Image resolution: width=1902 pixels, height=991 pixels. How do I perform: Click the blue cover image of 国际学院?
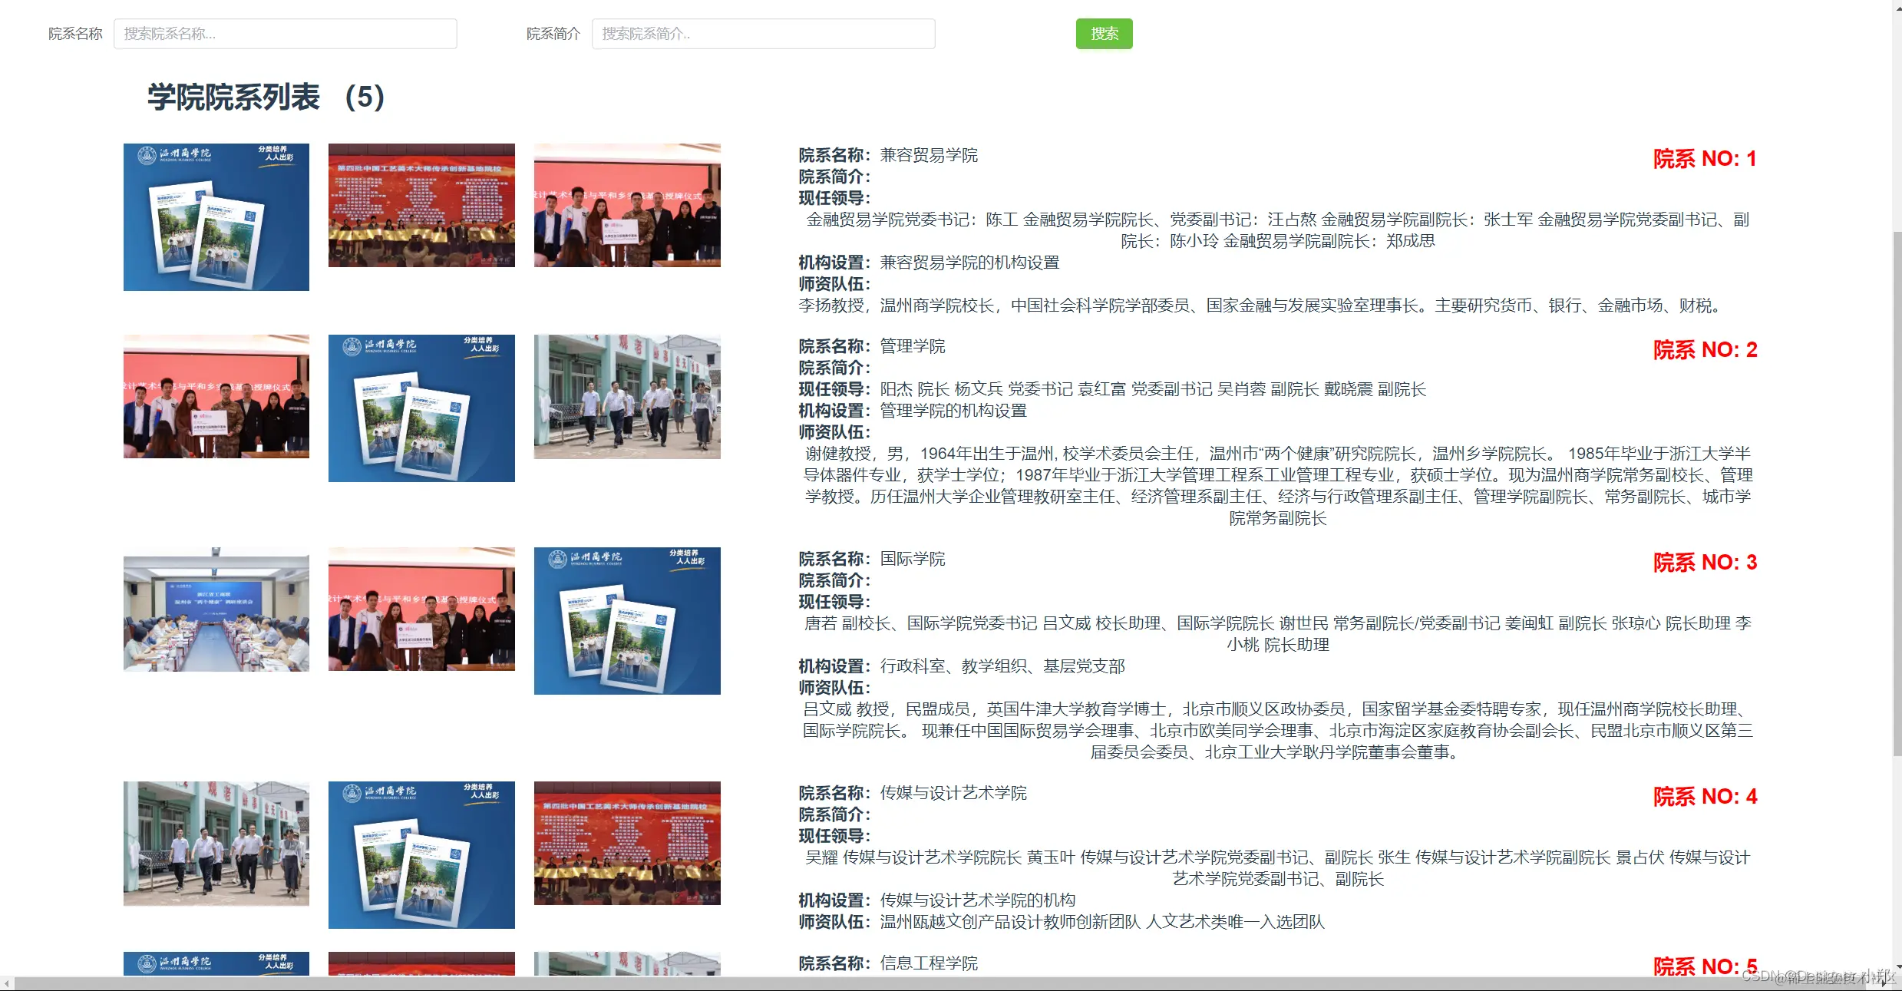click(627, 620)
